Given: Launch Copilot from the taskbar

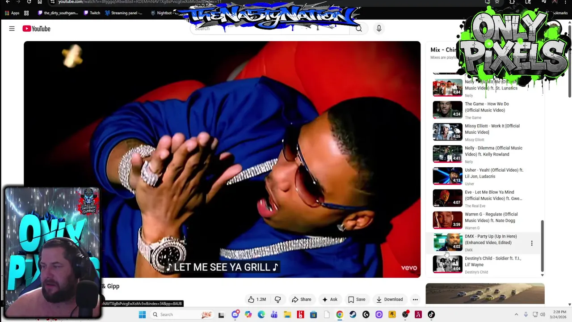Looking at the screenshot, I should [248, 314].
